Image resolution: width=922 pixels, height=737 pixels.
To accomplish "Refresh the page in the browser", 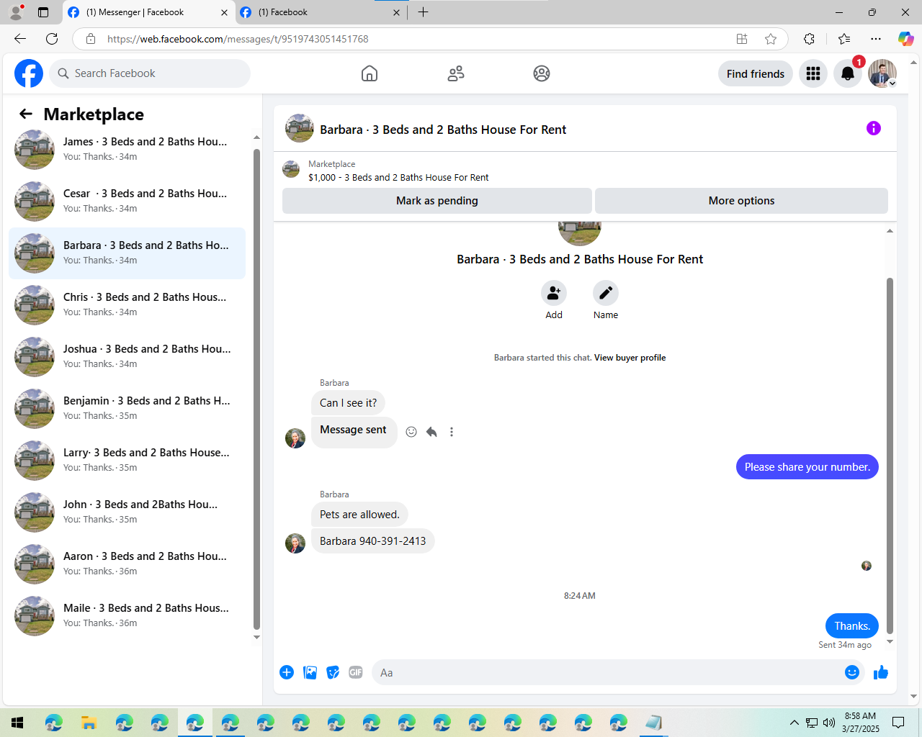I will point(52,39).
